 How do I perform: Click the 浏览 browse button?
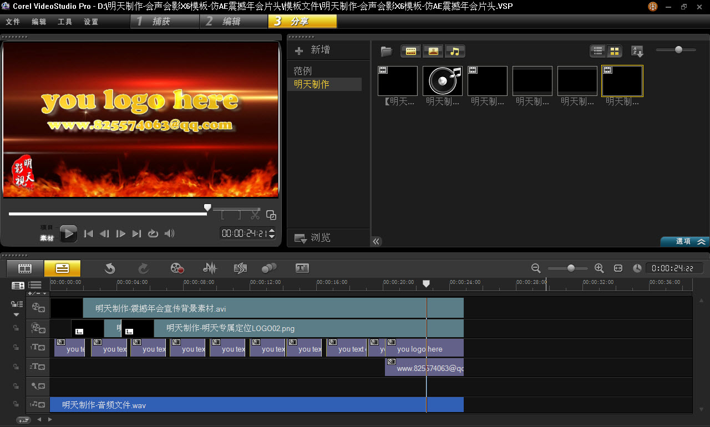click(x=312, y=238)
